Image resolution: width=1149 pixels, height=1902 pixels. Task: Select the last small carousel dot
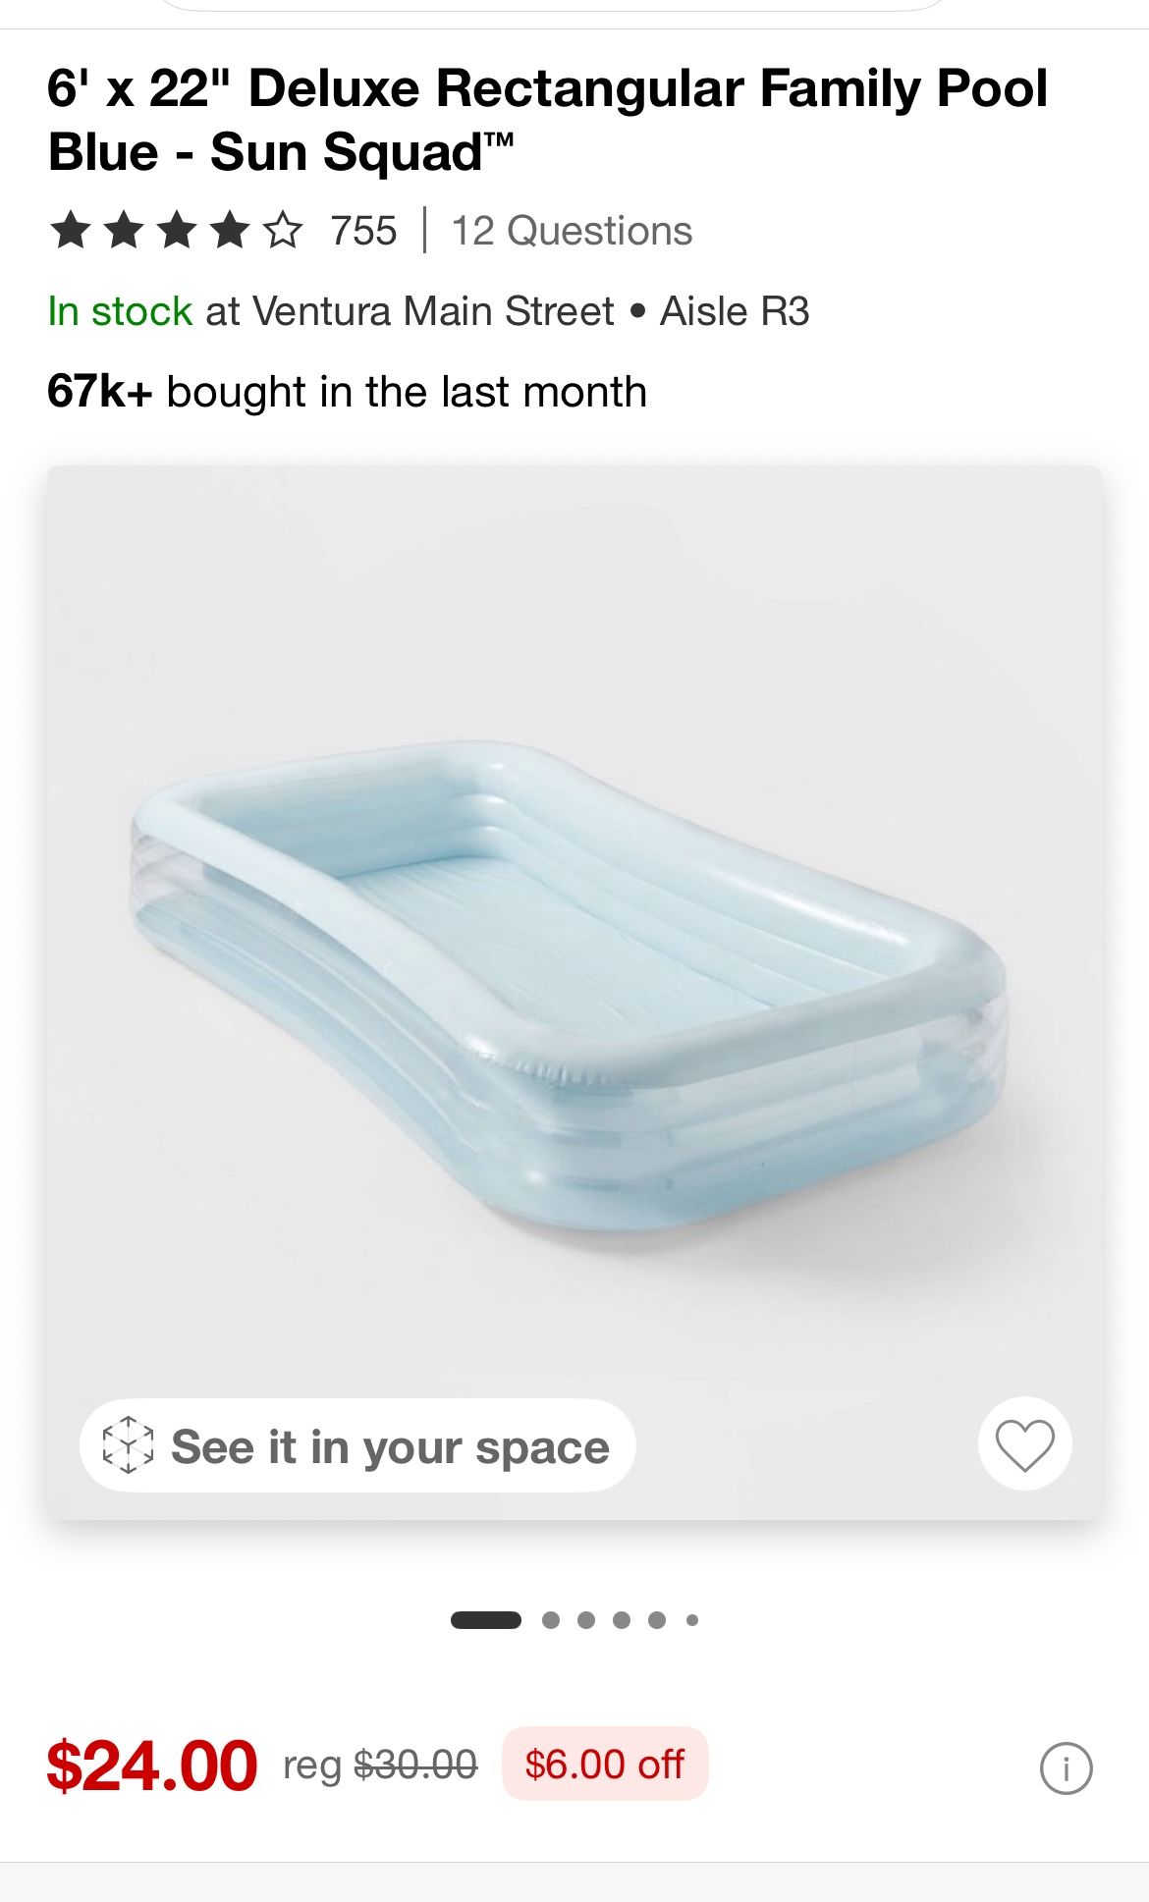tap(692, 1620)
